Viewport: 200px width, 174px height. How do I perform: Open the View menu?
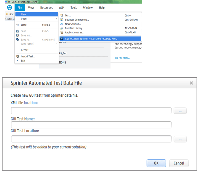tap(31, 8)
